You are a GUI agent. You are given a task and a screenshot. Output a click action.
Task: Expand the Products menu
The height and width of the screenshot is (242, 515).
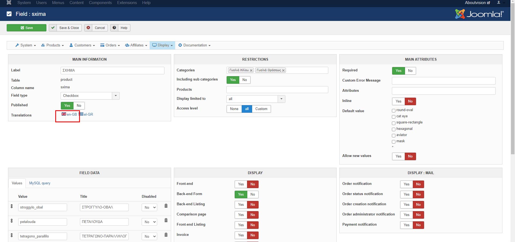click(53, 45)
